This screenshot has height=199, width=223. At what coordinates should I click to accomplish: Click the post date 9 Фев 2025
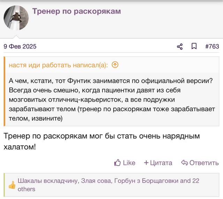pos(20,46)
